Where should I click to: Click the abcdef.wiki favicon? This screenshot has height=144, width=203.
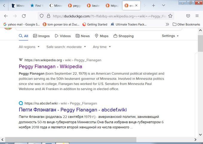21,103
